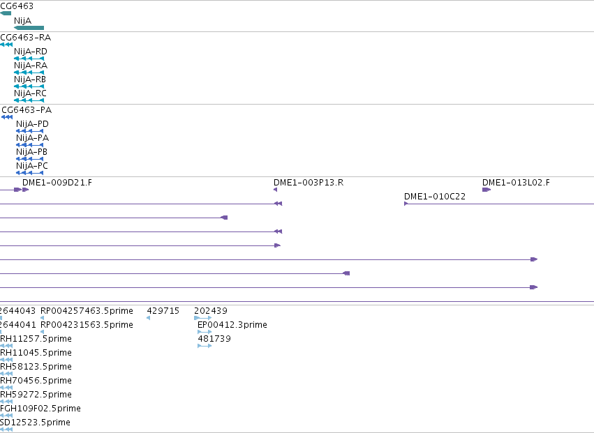Select the NijA-PC protein feature
Viewport: 594px width, 433px height.
29,174
